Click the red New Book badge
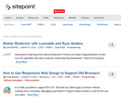Image resolution: width=121 pixels, height=99 pixels. [x=59, y=12]
